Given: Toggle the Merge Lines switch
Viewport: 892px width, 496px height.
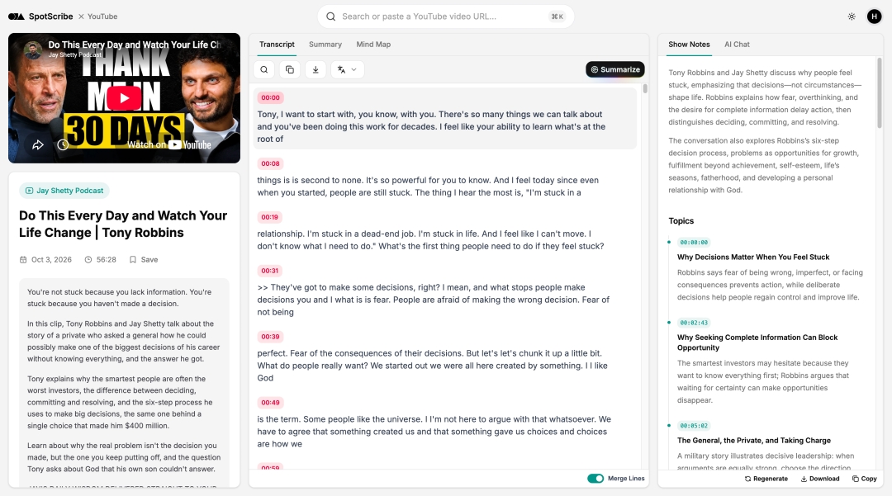Looking at the screenshot, I should [595, 479].
